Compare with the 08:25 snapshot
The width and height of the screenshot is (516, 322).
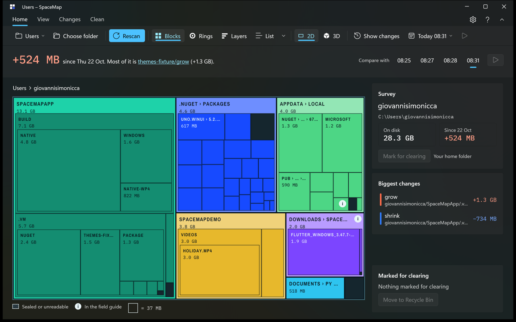point(404,60)
